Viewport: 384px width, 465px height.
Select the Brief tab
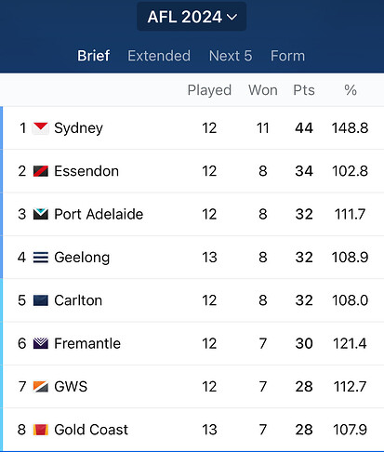point(93,56)
